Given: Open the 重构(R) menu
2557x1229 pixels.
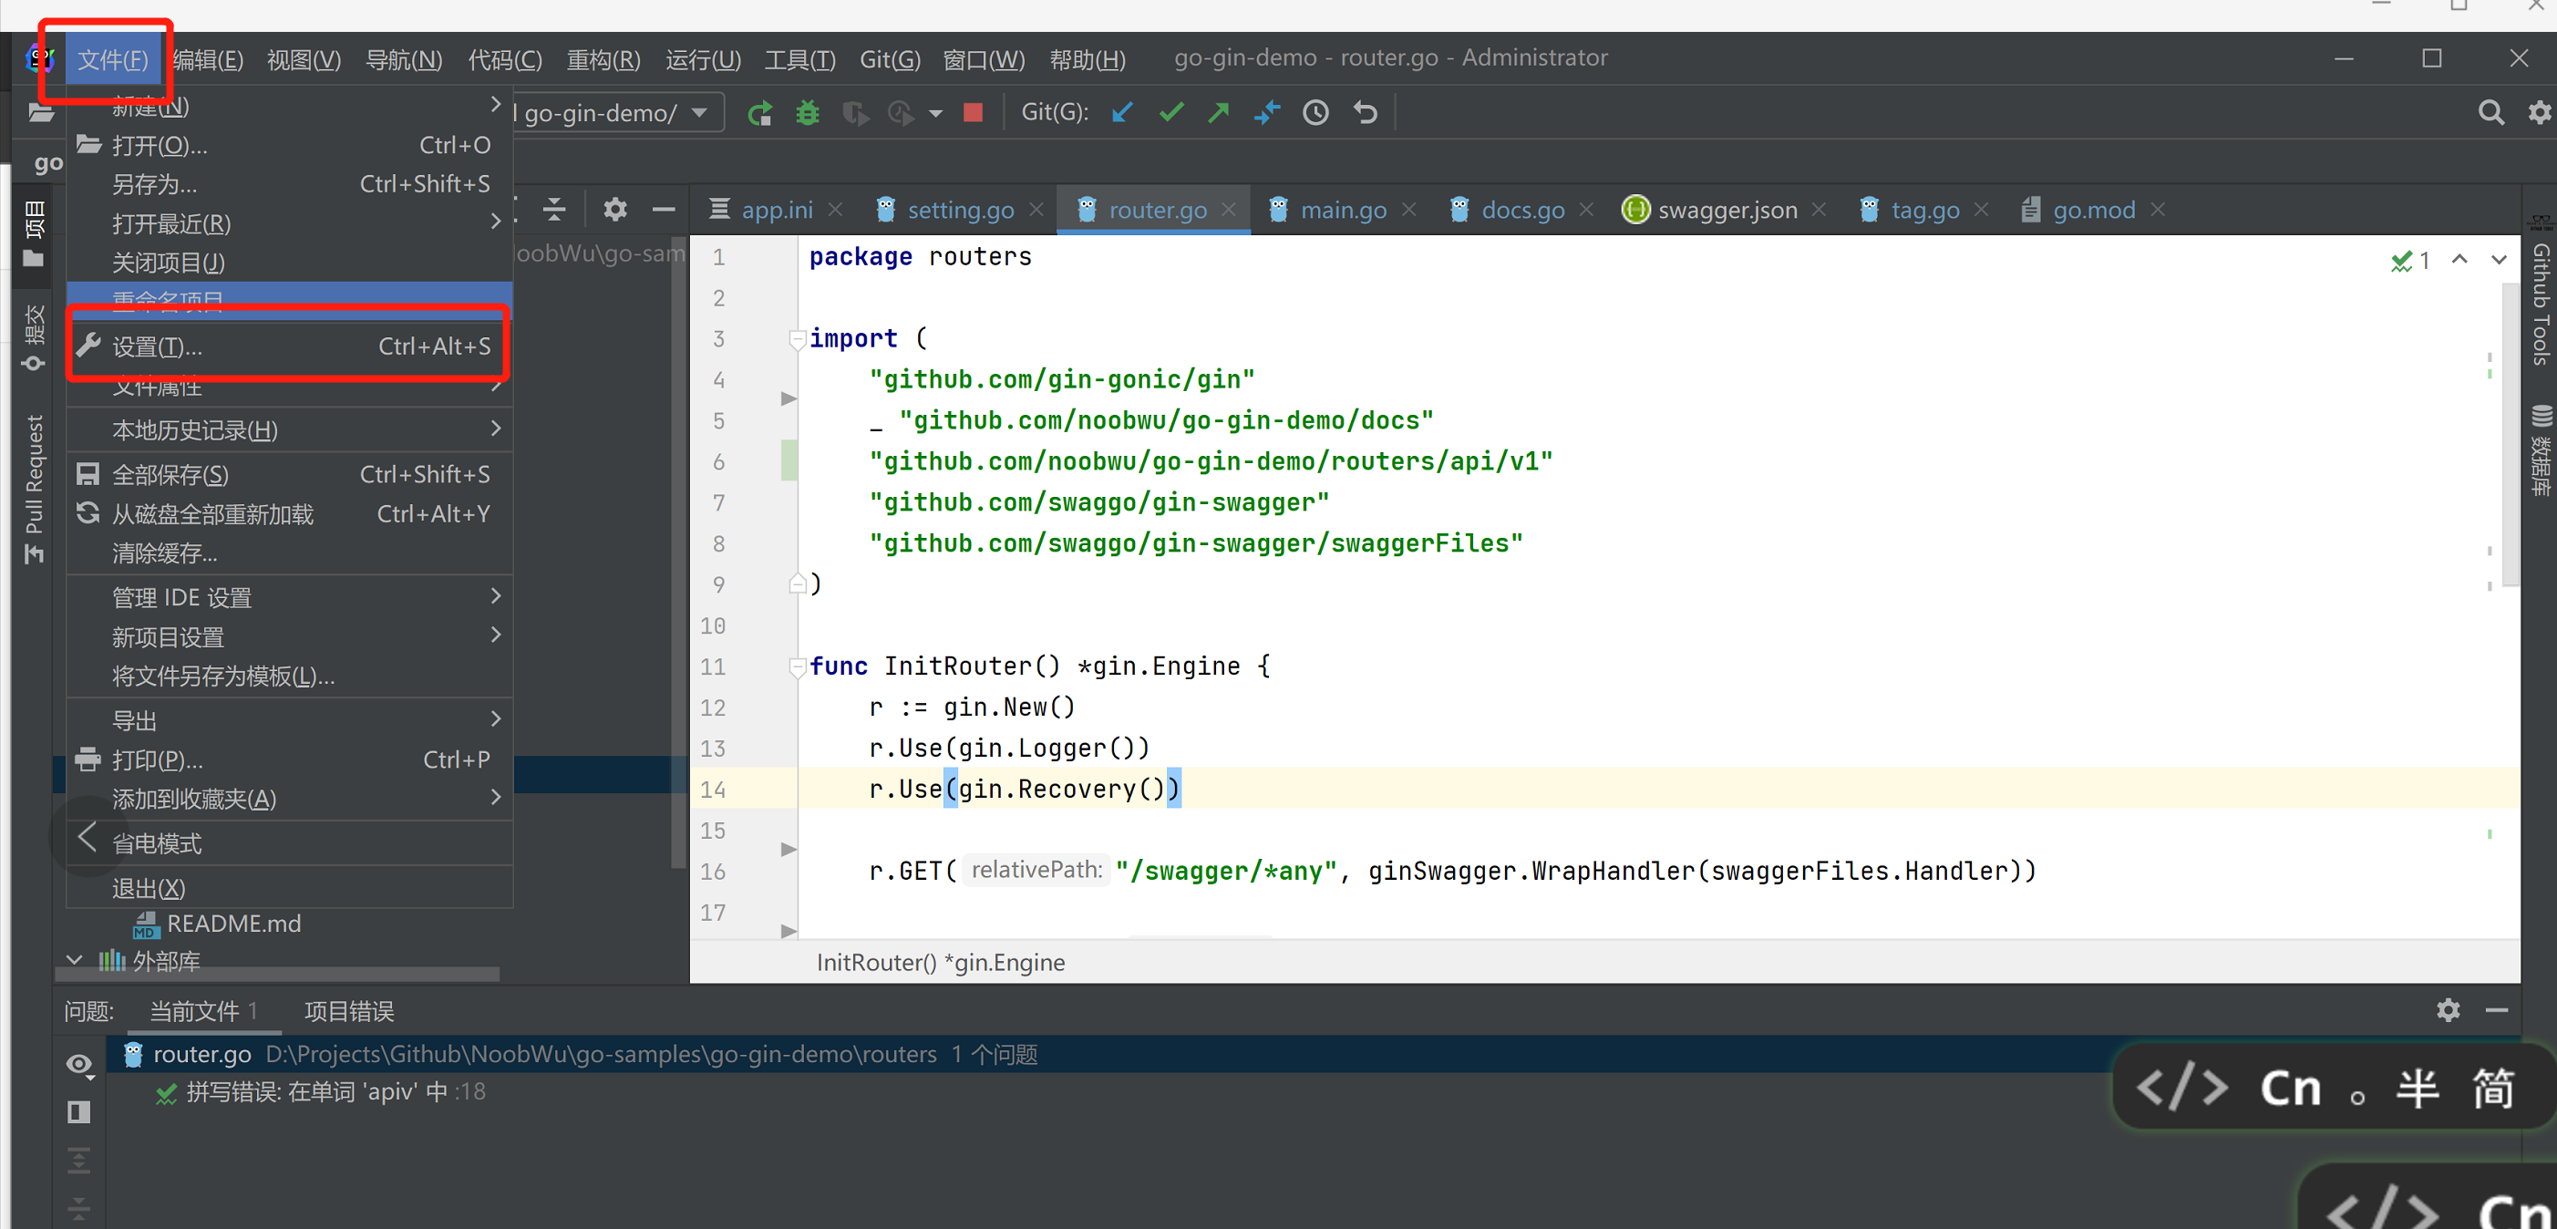Looking at the screenshot, I should (603, 59).
